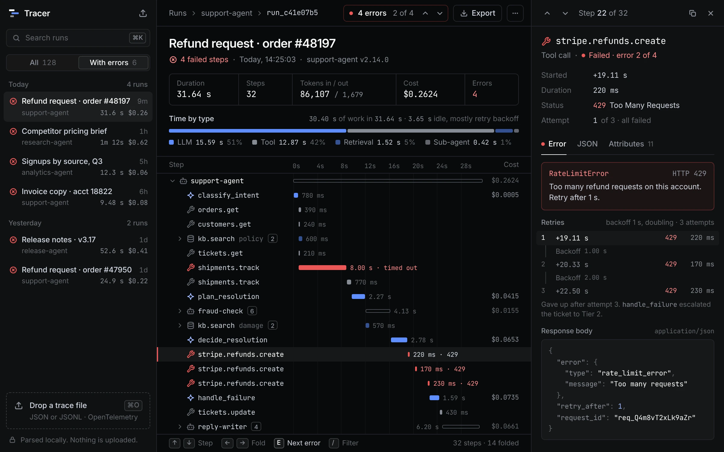The width and height of the screenshot is (724, 452).
Task: Click the error icon on Invoice copy run
Action: point(13,192)
